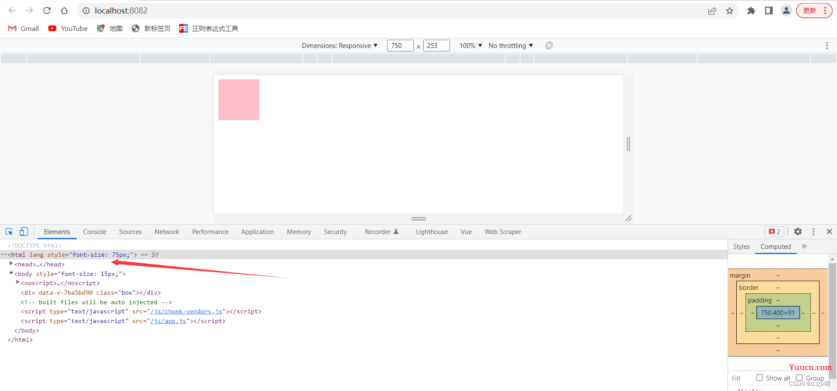Viewport: 837px width, 391px height.
Task: Switch to the Memory tab
Action: click(x=299, y=232)
